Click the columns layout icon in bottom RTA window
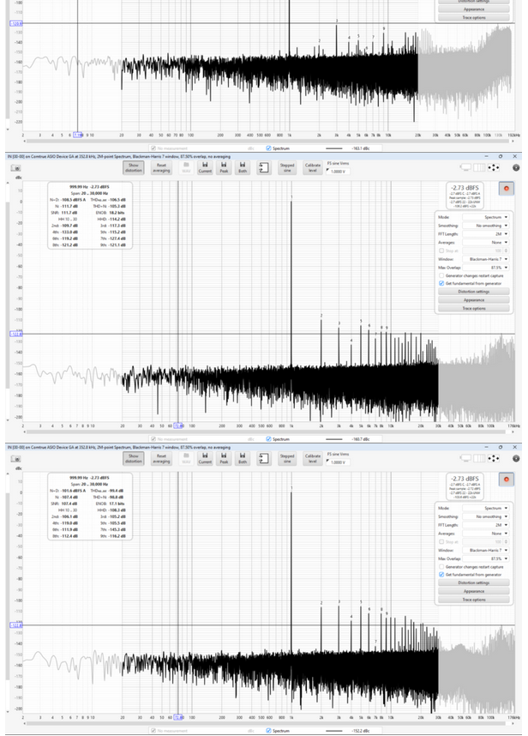528x736 pixels. 479,459
